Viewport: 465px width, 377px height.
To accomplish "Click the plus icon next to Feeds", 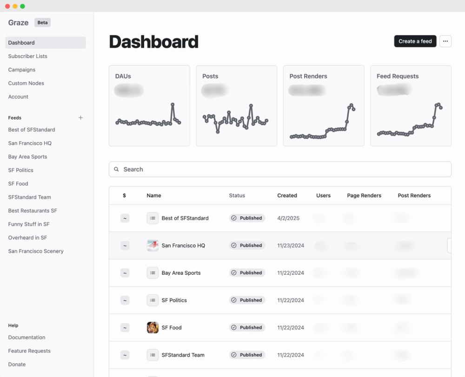I will point(80,117).
